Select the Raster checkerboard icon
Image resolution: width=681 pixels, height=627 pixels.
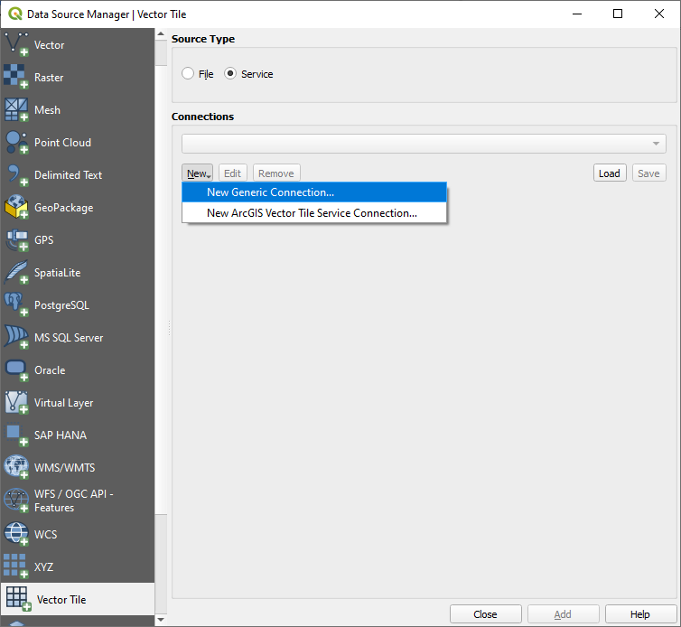pos(16,77)
